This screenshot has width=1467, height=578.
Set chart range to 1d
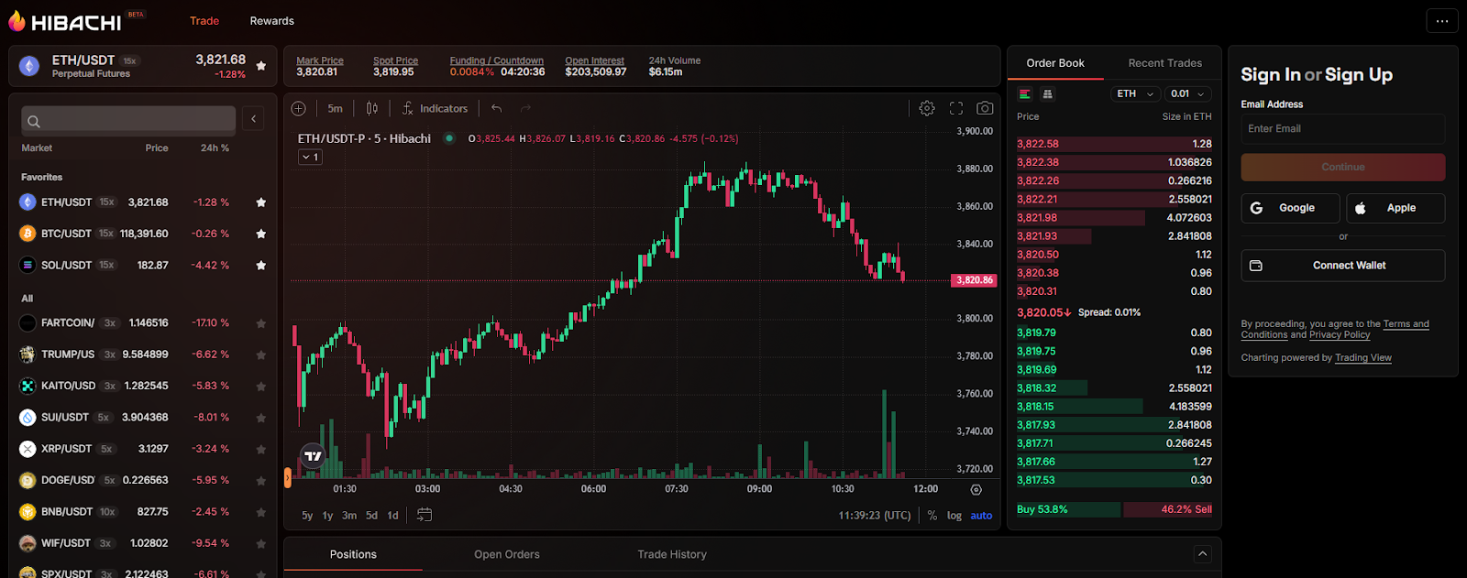[x=392, y=516]
